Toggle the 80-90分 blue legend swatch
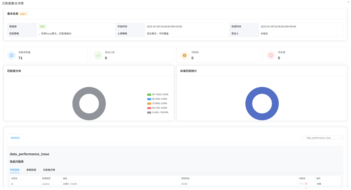Viewport: 351px width, 190px height. pos(149,99)
